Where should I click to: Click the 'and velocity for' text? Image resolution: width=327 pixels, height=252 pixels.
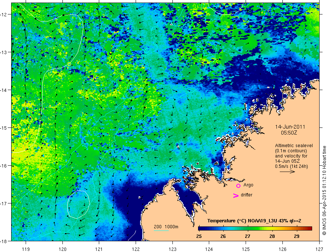pos(291,156)
